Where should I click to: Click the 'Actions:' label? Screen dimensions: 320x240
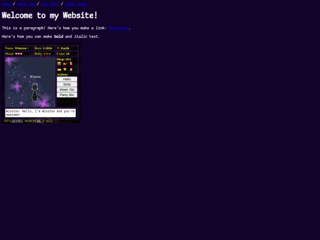(62, 75)
